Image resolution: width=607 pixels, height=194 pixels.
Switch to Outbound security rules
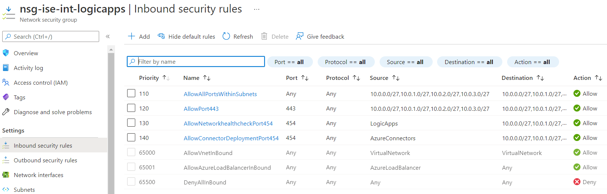[x=45, y=160]
